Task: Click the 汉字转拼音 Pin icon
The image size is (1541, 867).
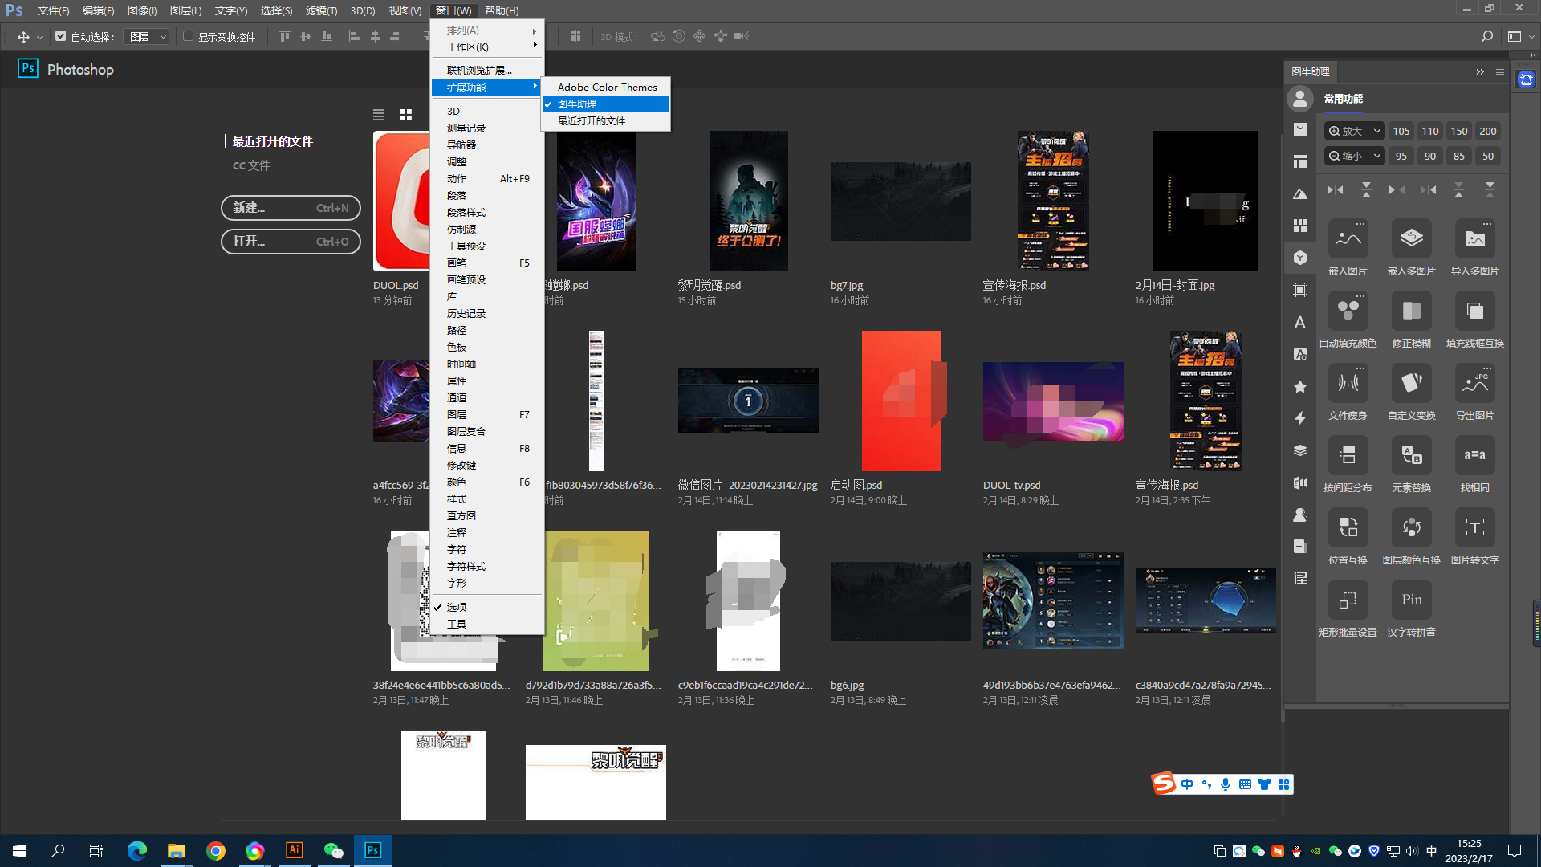Action: tap(1411, 600)
